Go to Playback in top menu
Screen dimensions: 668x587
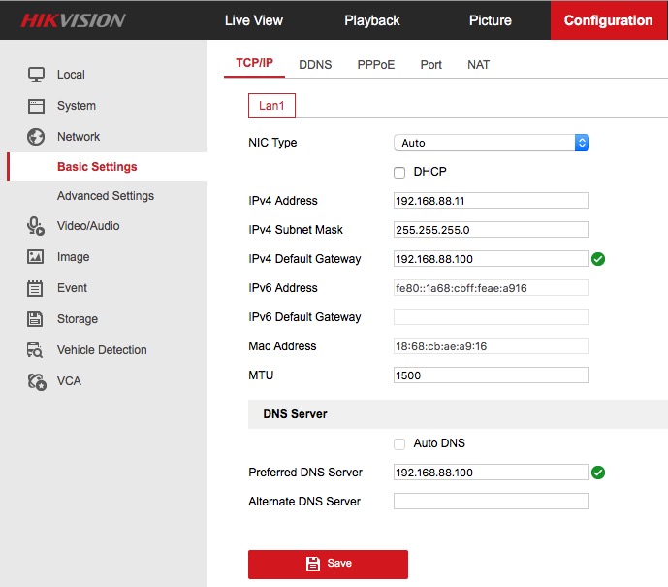(372, 20)
